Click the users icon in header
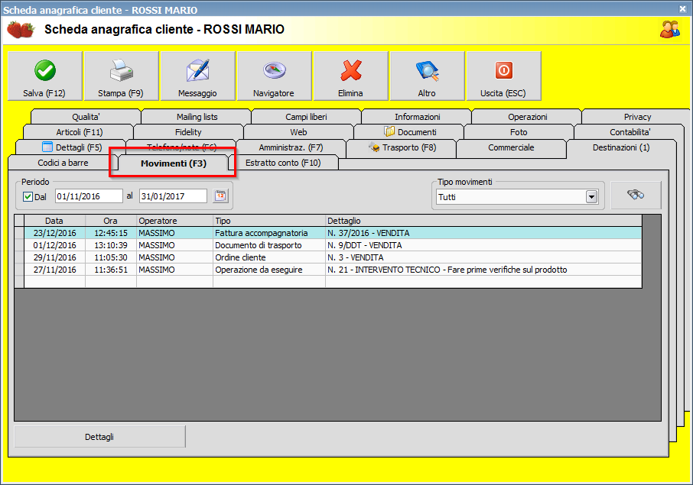 [x=670, y=30]
